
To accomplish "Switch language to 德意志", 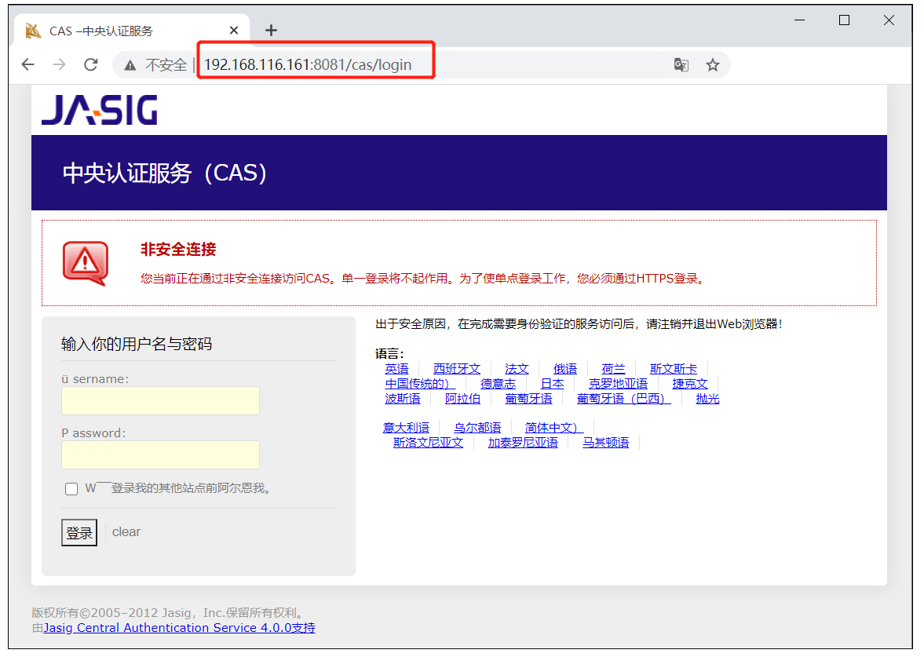I will pyautogui.click(x=498, y=384).
